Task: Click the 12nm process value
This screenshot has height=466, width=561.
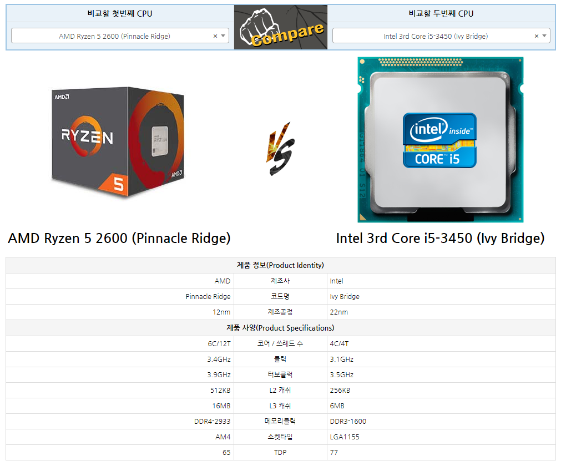Action: [221, 312]
